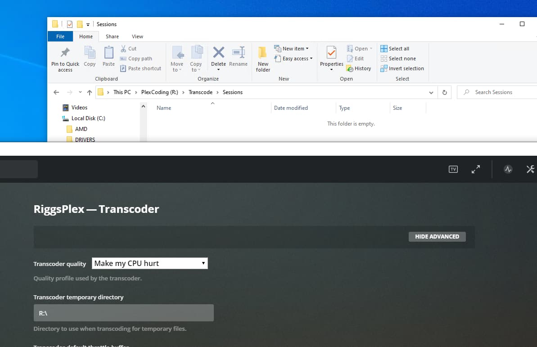The height and width of the screenshot is (347, 537).
Task: Click the HIDE ADVANCED button
Action: [x=437, y=237]
